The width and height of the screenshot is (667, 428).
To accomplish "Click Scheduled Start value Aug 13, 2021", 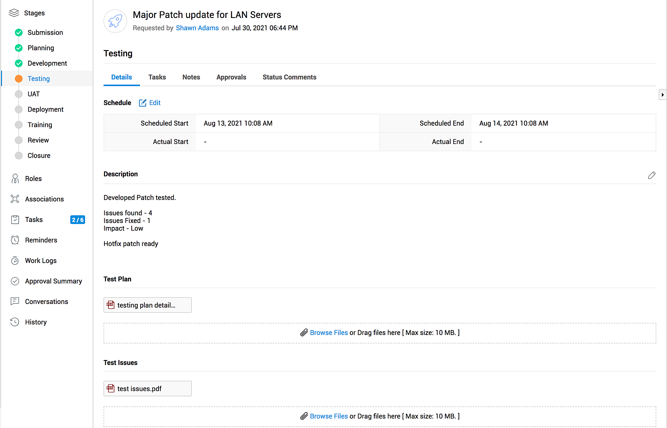I will pyautogui.click(x=238, y=123).
